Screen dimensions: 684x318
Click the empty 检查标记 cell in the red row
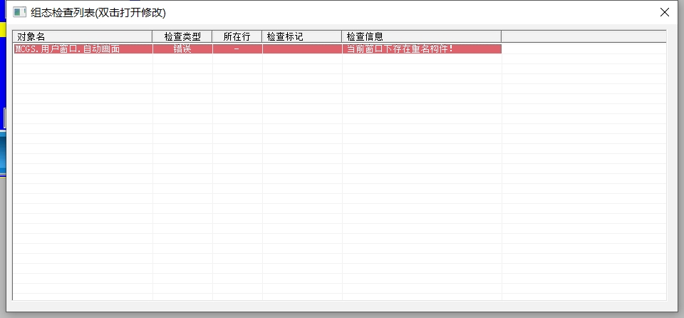tap(301, 49)
